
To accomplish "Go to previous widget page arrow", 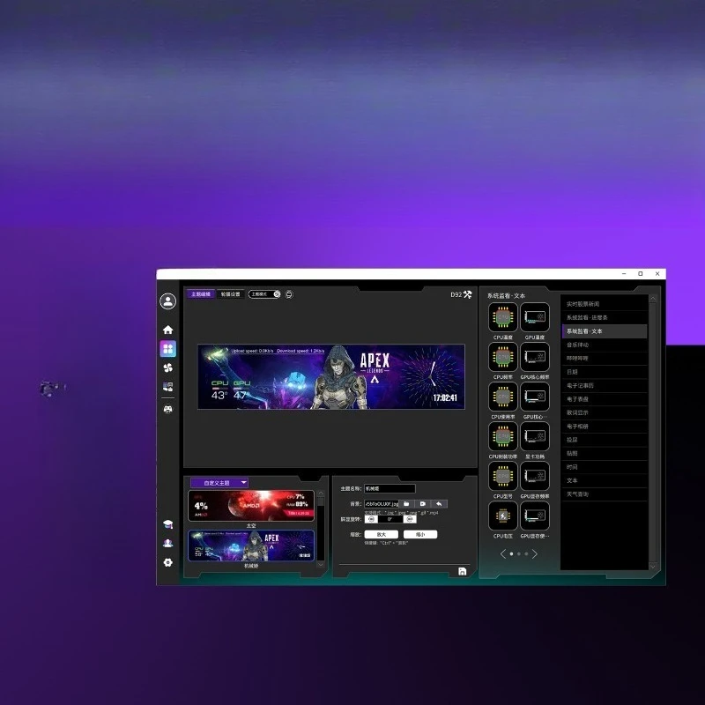I will point(503,554).
